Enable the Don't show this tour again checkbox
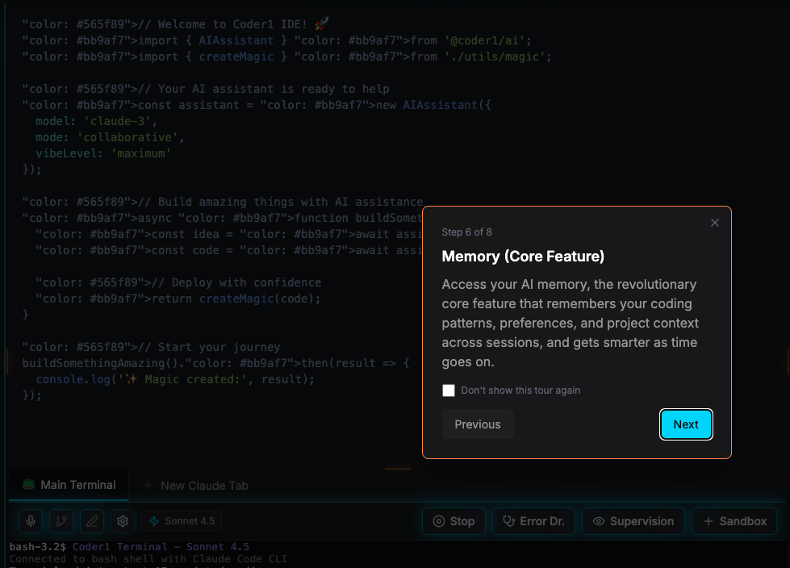Image resolution: width=790 pixels, height=568 pixels. point(449,390)
